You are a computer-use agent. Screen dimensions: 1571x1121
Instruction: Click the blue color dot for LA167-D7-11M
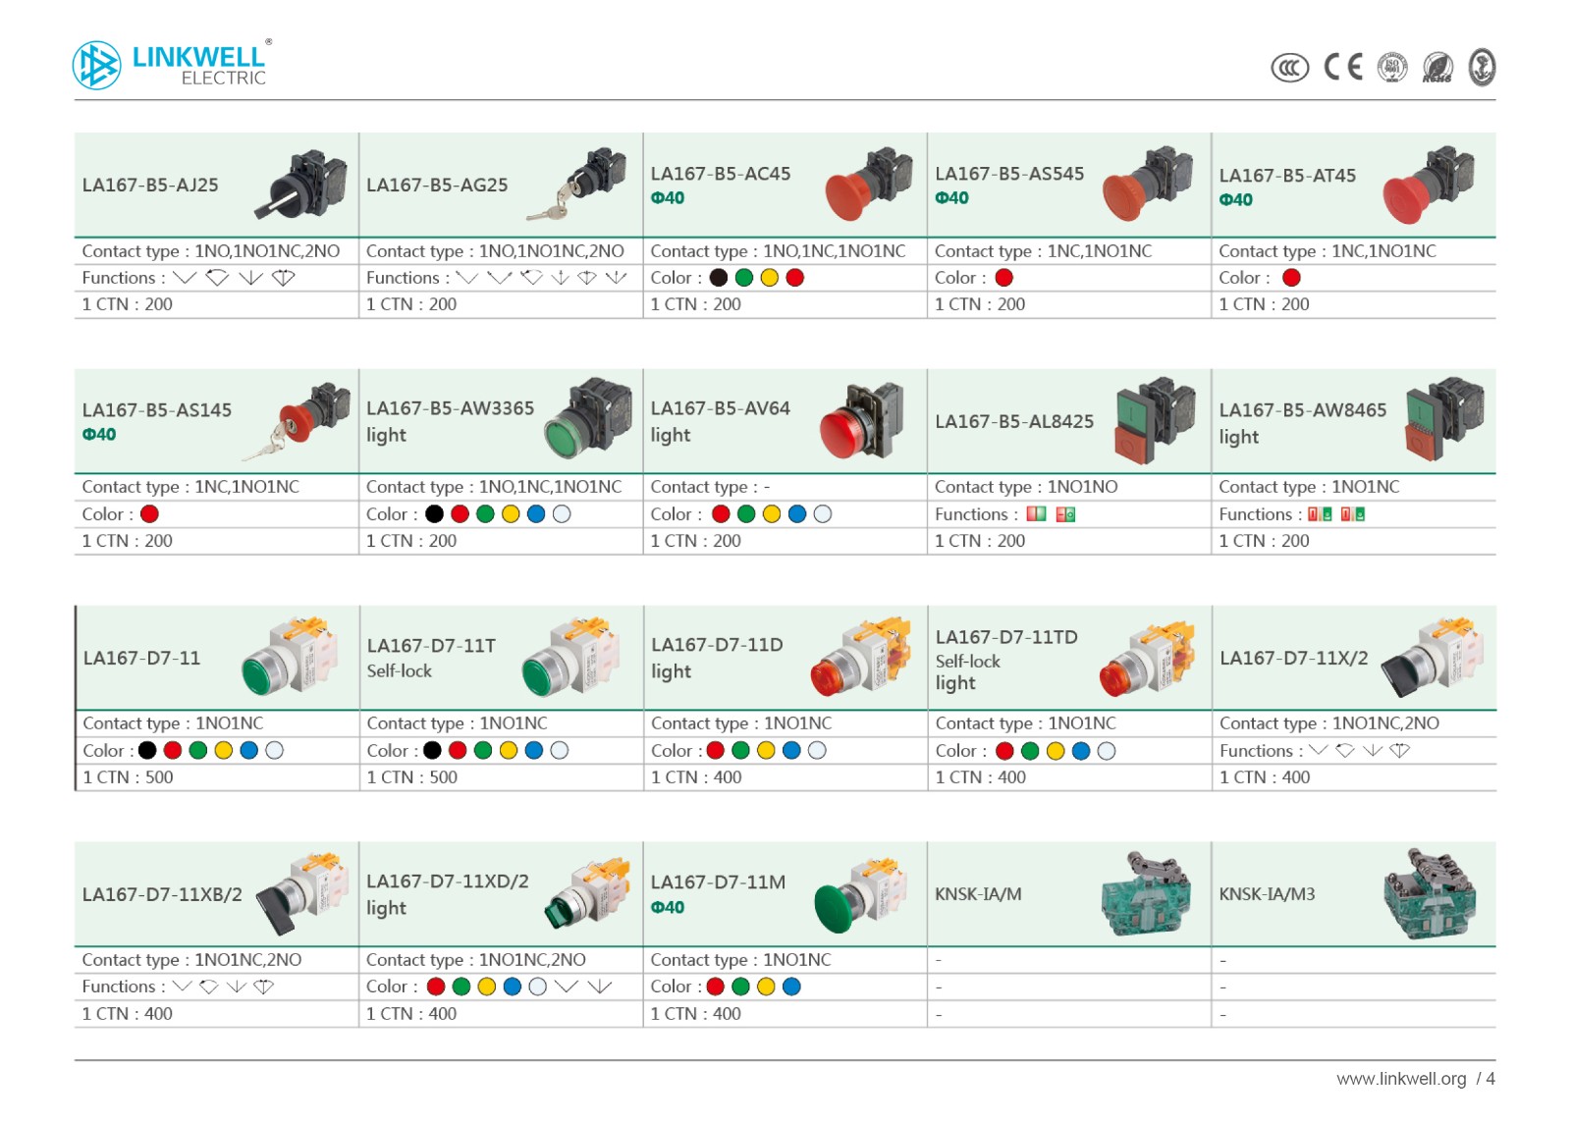click(x=791, y=987)
